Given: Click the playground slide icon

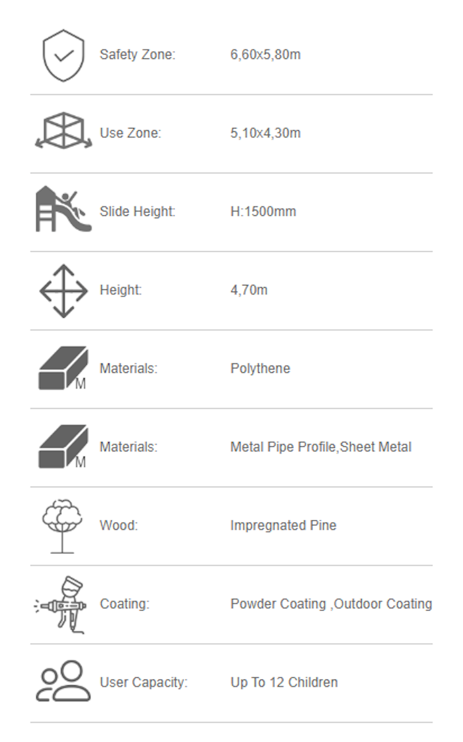Looking at the screenshot, I should point(64,210).
